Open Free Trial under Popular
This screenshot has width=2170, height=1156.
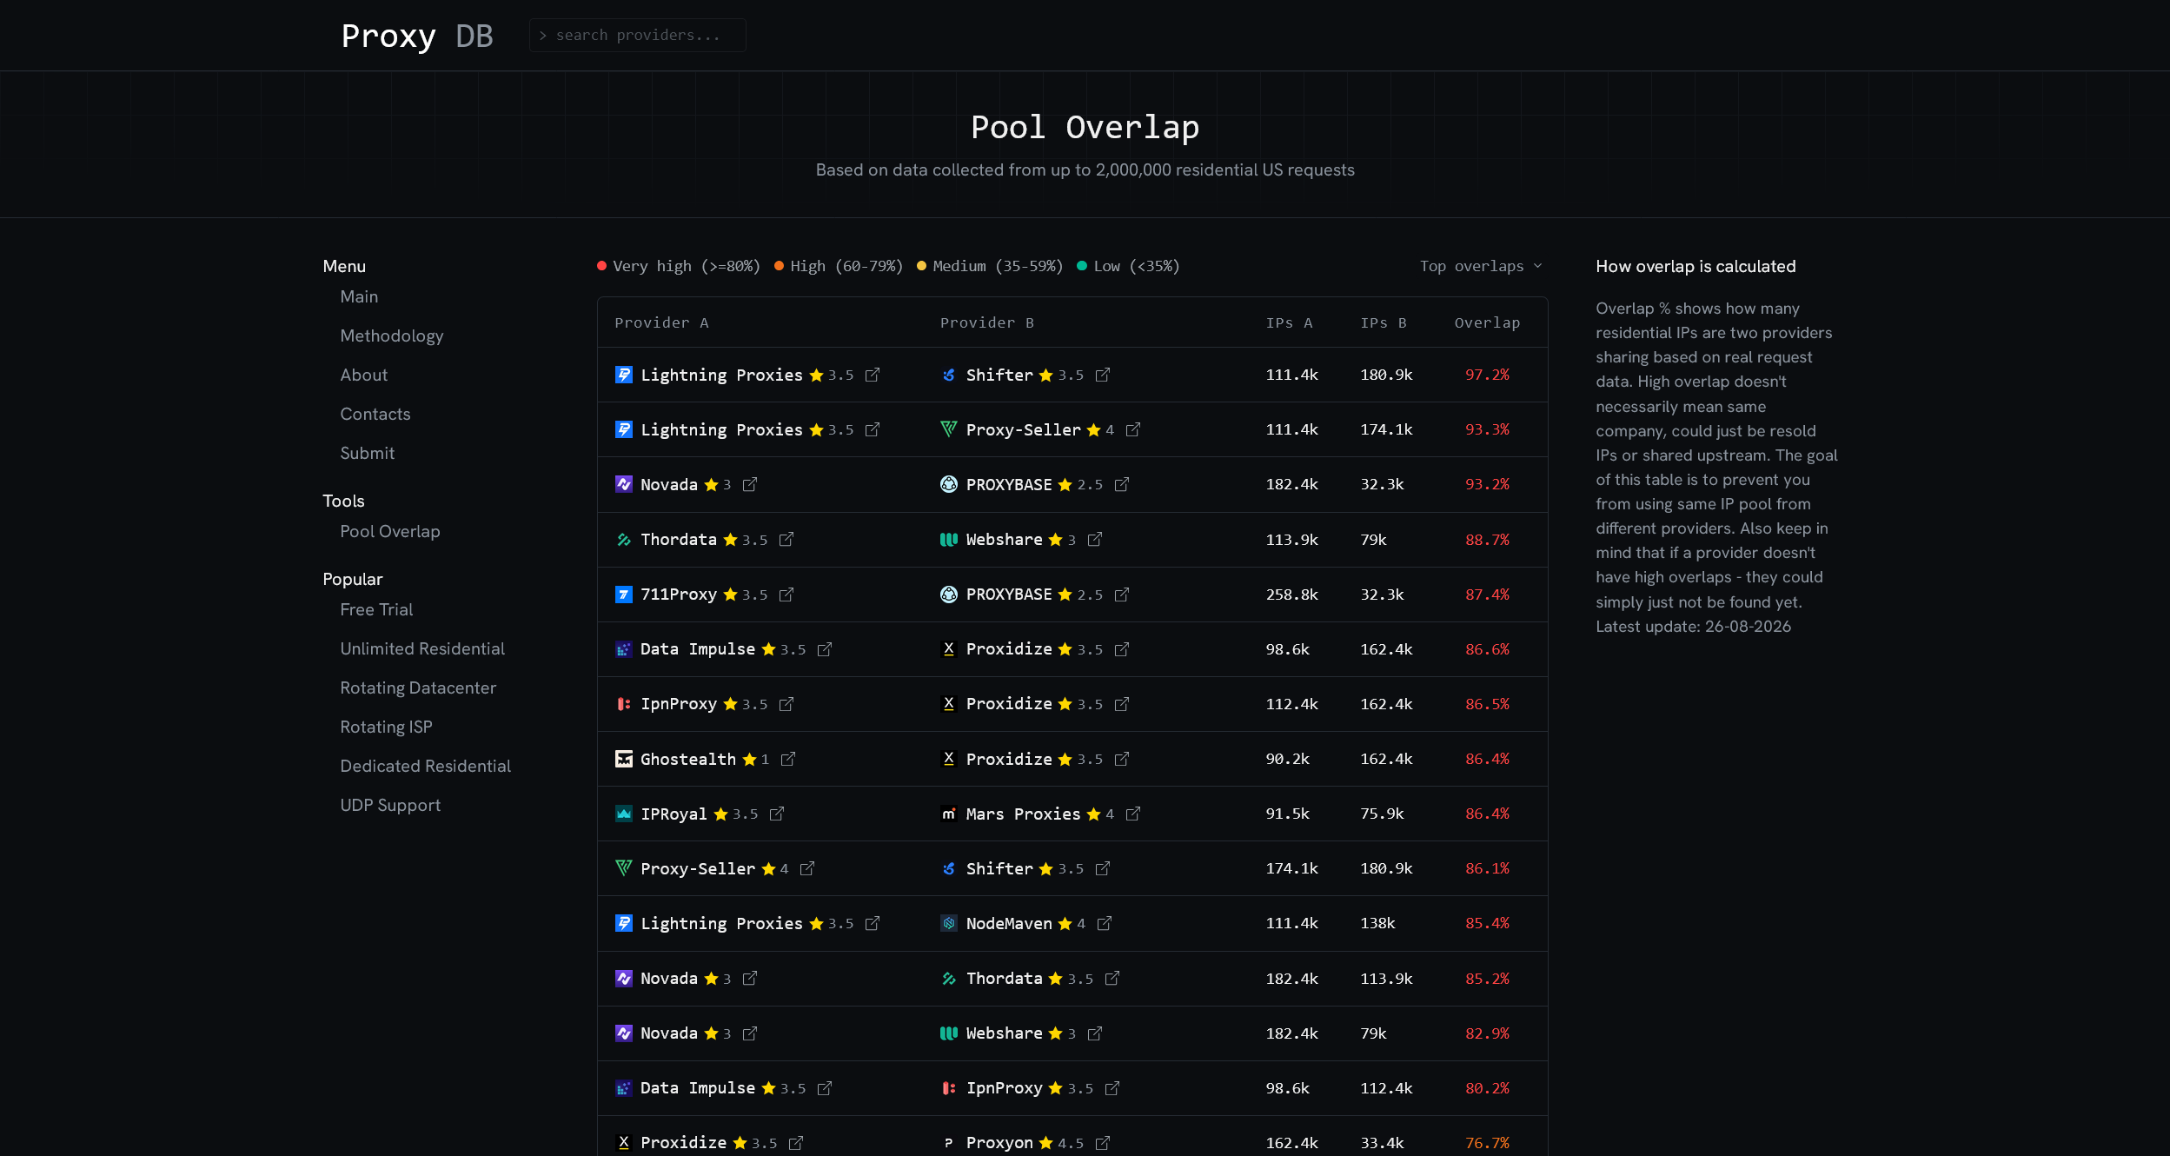pos(376,609)
